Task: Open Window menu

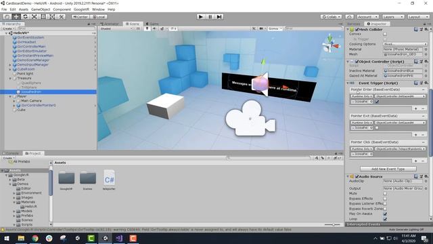Action: point(98,9)
